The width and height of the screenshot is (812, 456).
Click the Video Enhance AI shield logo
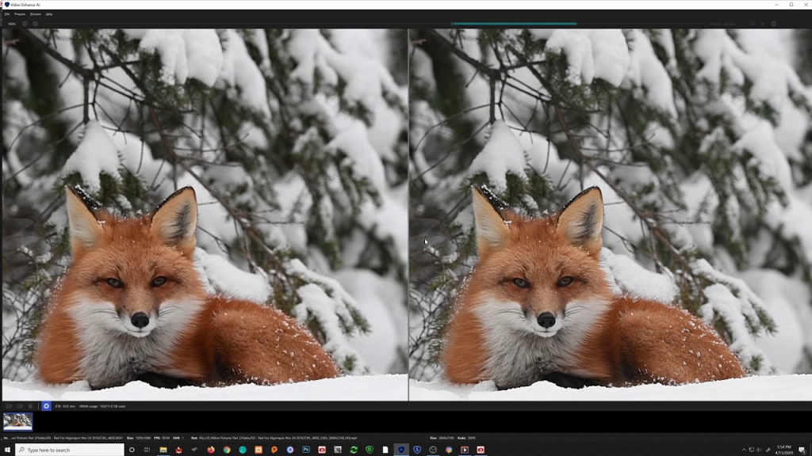click(x=7, y=4)
